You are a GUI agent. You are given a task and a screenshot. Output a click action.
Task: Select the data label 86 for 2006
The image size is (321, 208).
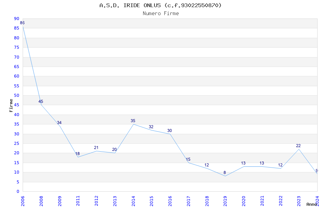22,23
